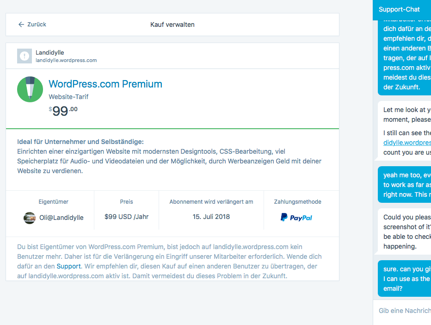Click the 'sure. can you' chat bubble
Viewport: 431px width, 325px height.
tap(407, 278)
